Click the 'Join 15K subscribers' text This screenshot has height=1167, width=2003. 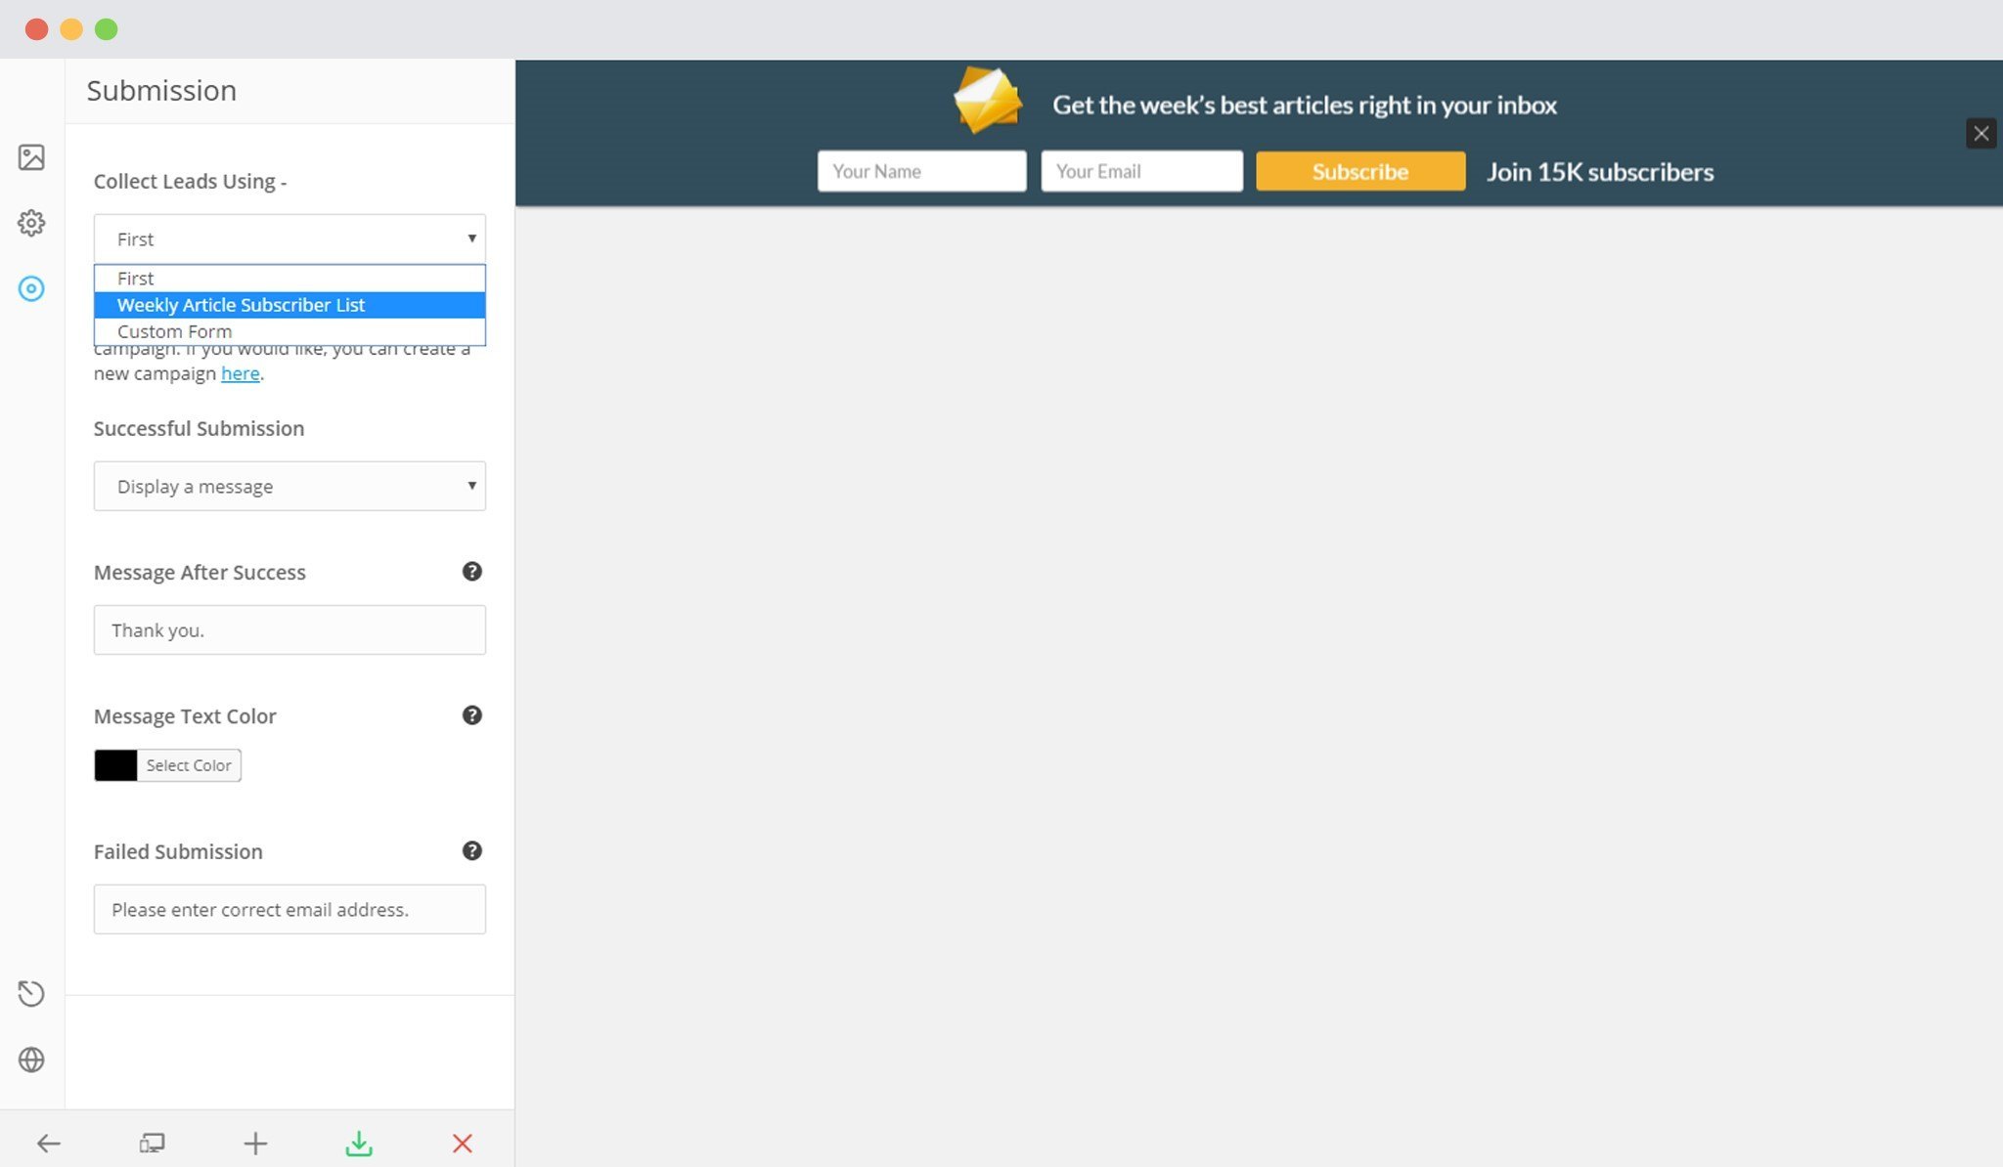(x=1600, y=172)
